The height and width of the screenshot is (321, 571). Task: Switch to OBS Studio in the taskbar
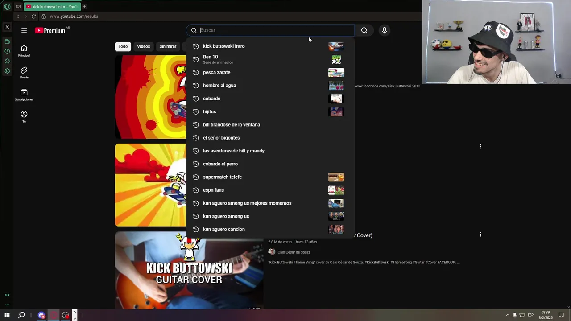click(x=66, y=315)
